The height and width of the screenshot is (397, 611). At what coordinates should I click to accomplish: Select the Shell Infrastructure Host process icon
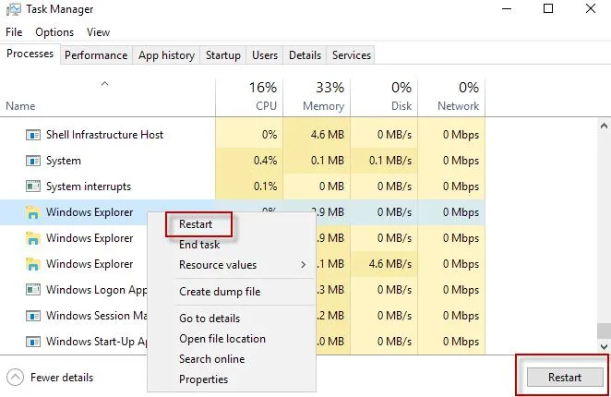(32, 136)
